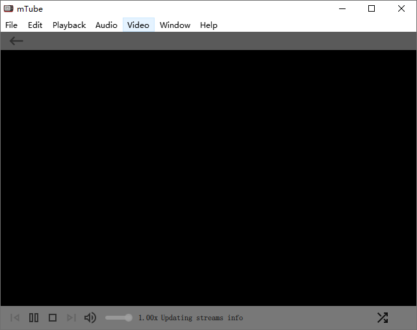Open the Video menu
Image resolution: width=417 pixels, height=330 pixels.
(x=138, y=25)
